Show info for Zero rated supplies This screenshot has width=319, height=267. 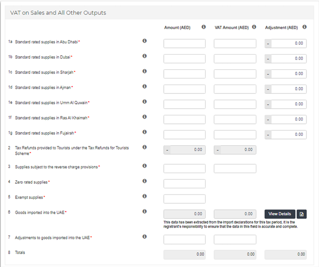click(144, 181)
